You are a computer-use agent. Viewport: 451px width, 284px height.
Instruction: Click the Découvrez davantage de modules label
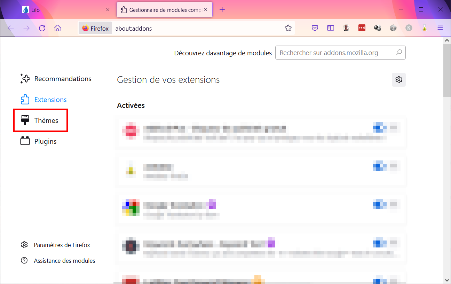tap(223, 53)
